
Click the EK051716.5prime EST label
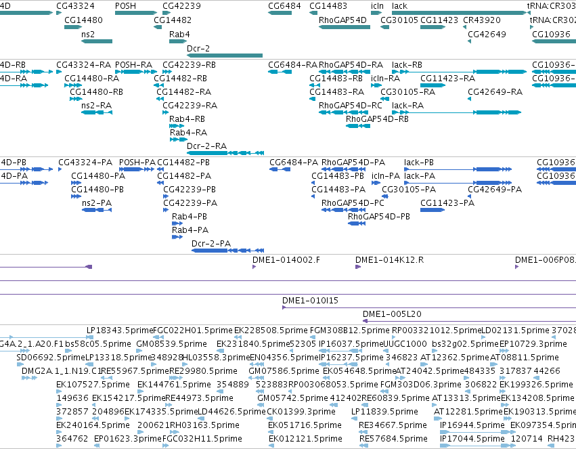(305, 425)
